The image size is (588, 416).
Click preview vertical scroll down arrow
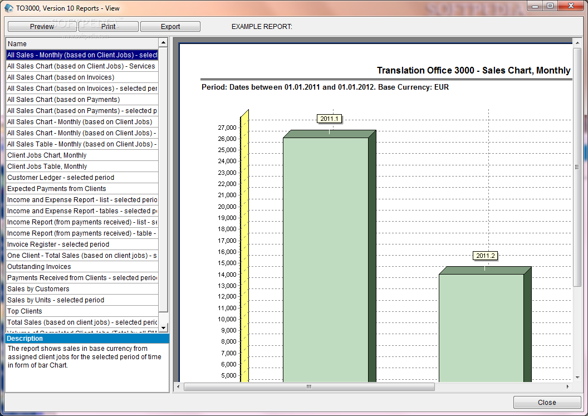[577, 378]
